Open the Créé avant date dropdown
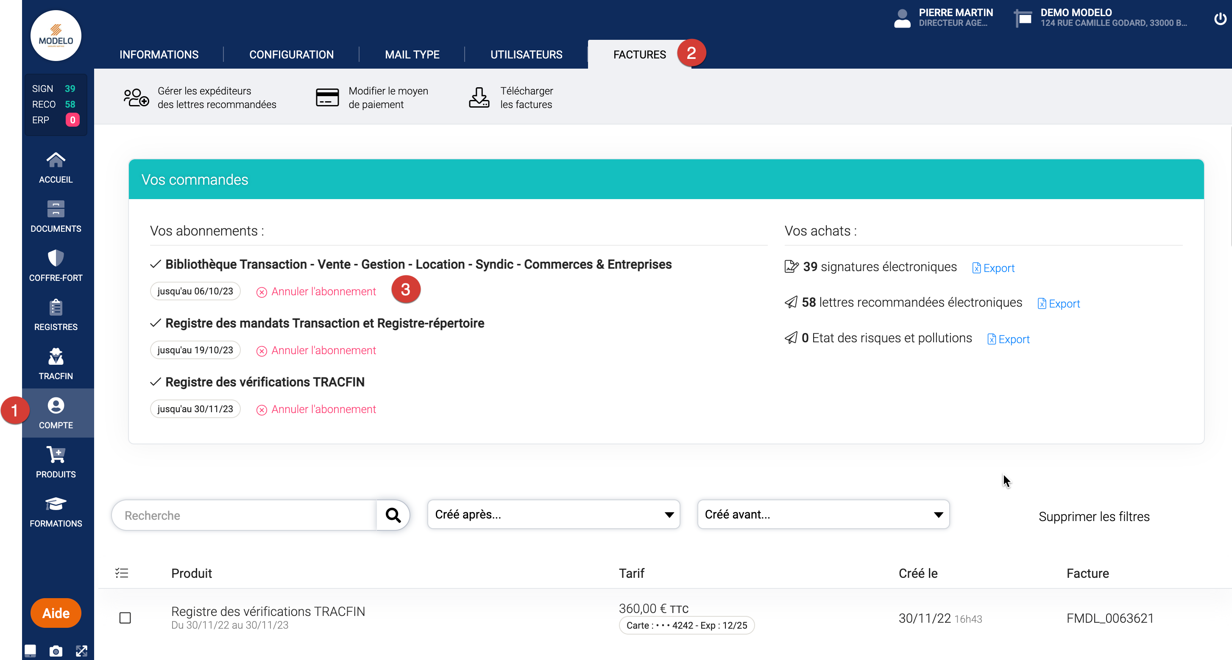 coord(823,514)
